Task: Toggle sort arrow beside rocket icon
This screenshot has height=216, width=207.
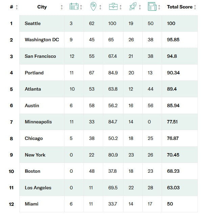Action: click(139, 7)
